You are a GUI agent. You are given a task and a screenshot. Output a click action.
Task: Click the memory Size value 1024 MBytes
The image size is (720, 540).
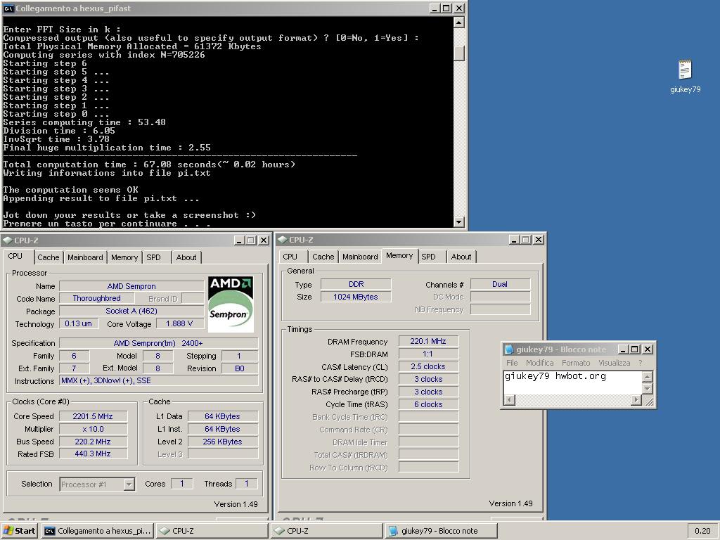(x=356, y=297)
